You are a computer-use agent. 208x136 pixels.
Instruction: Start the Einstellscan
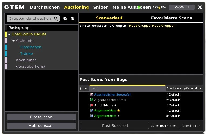point(41,117)
